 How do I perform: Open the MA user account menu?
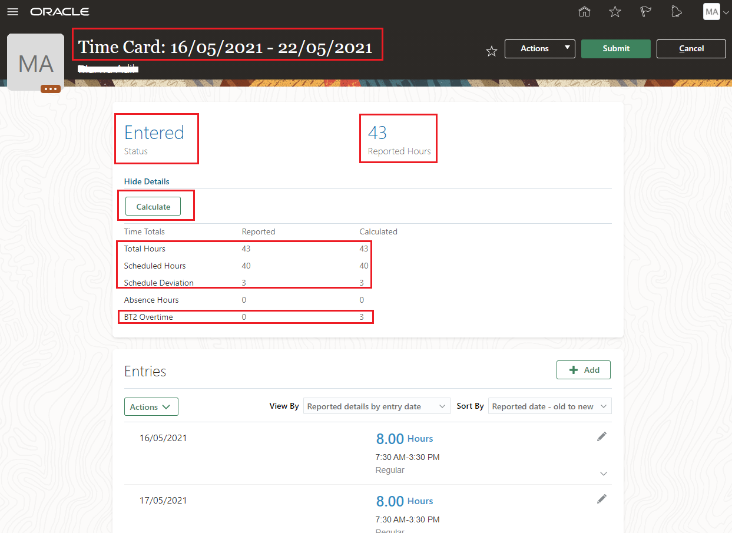tap(712, 11)
